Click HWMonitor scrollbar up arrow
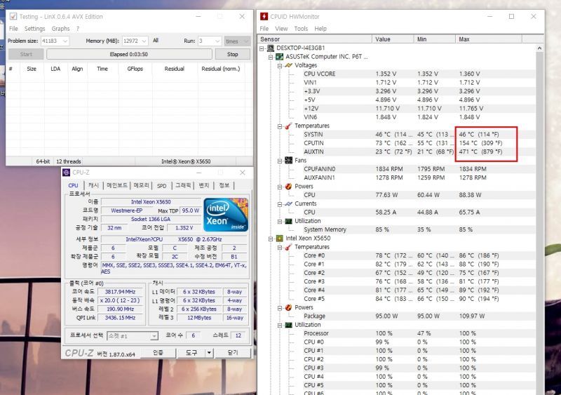The image size is (561, 395). [539, 48]
